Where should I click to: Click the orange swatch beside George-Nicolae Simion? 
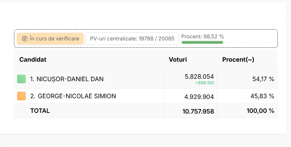(22, 96)
